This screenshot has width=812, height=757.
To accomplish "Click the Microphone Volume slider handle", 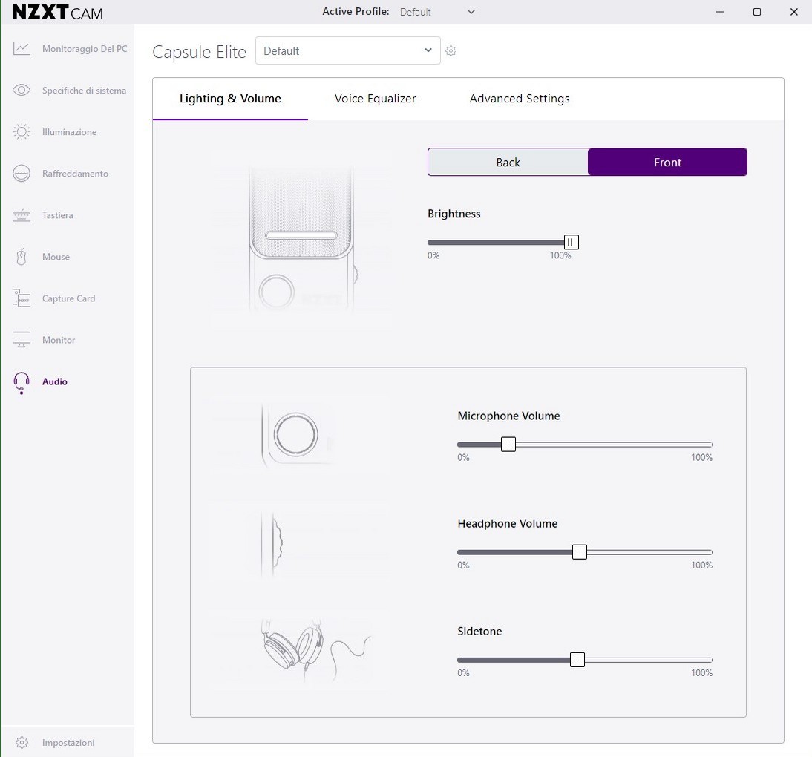I will point(508,445).
